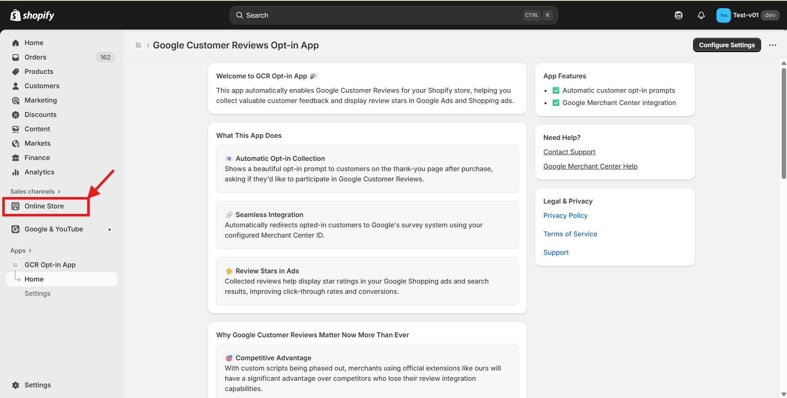787x398 pixels.
Task: Open the Home section in the sidebar
Action: point(34,43)
